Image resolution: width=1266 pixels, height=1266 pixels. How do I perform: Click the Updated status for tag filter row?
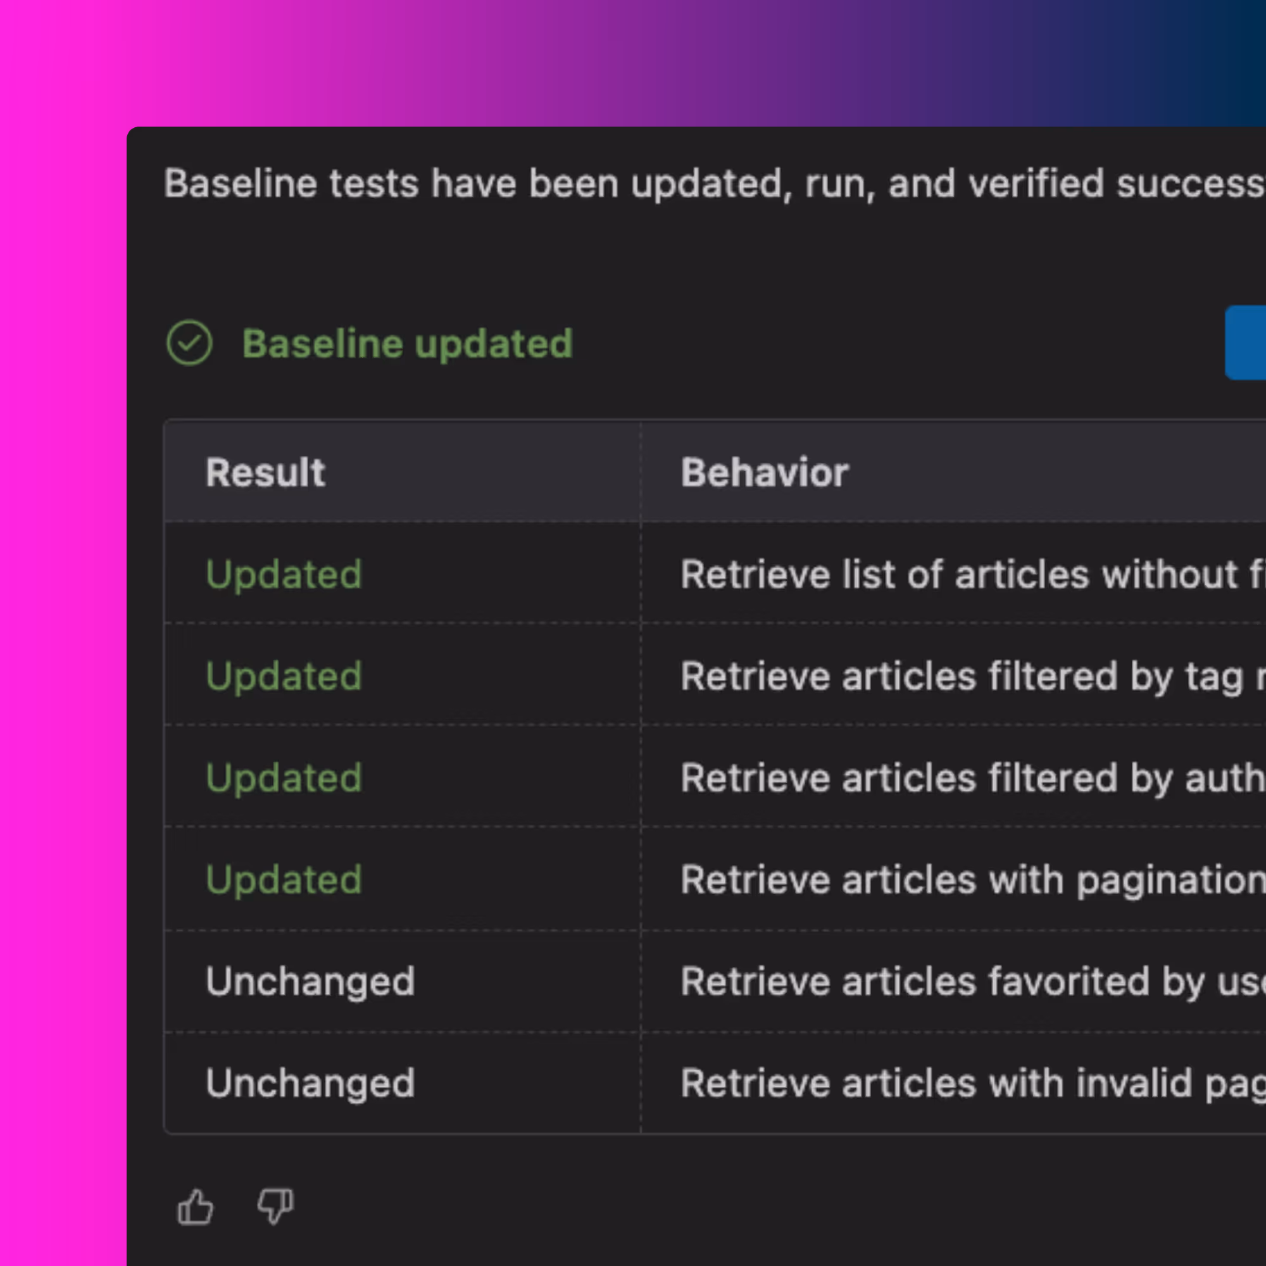tap(284, 676)
